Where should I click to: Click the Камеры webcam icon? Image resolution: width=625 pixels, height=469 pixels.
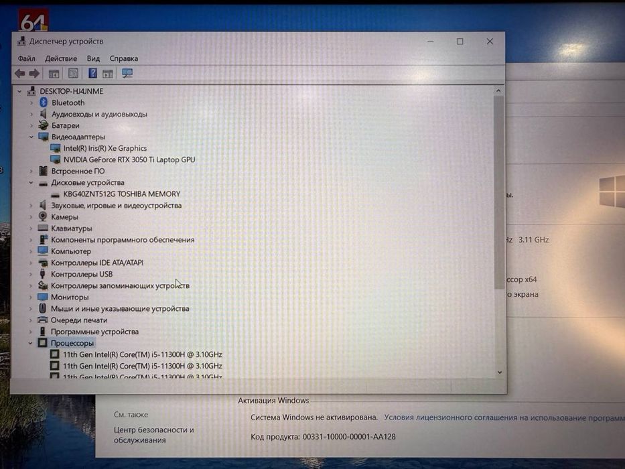pos(43,216)
